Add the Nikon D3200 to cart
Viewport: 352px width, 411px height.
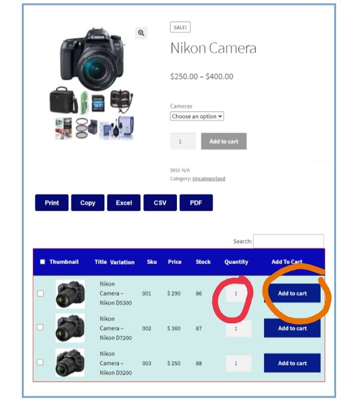(x=292, y=363)
